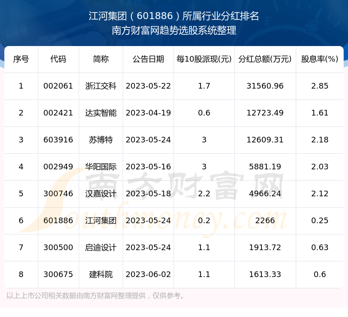The height and width of the screenshot is (317, 348).
Task: Click the subtitle 南方财富网趋势选股系统整理
Action: click(x=174, y=30)
